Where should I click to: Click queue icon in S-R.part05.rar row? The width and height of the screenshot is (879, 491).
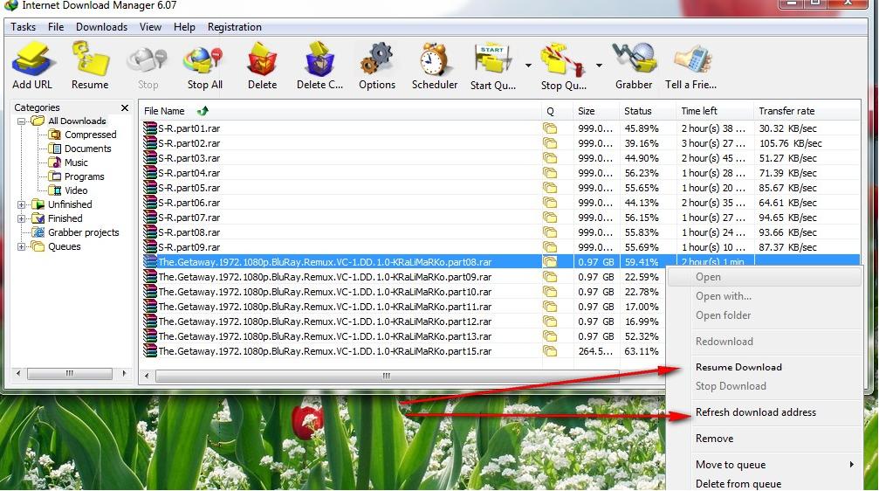(x=550, y=188)
